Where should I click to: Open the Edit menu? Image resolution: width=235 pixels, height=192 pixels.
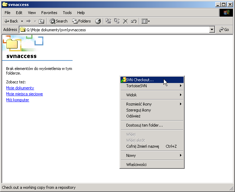pos(19,13)
